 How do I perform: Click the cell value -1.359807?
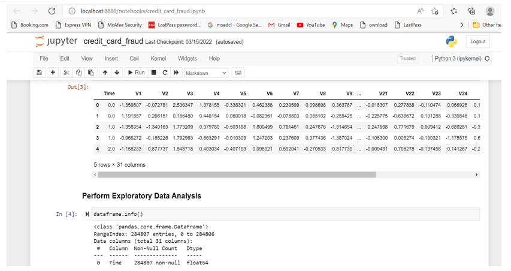(131, 105)
